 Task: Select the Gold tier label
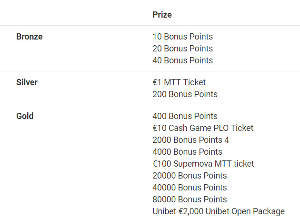(x=25, y=116)
